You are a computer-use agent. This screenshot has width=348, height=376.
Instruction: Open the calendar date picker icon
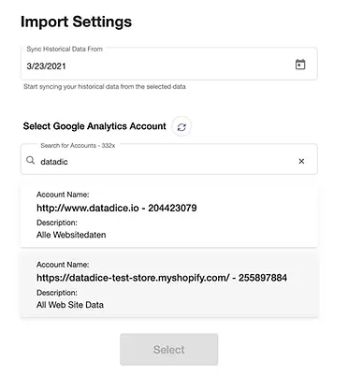(x=300, y=65)
